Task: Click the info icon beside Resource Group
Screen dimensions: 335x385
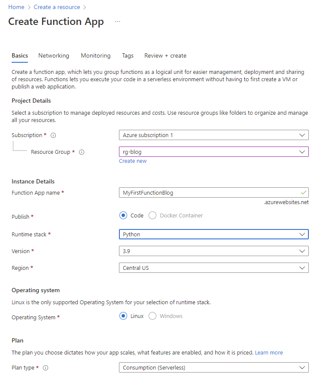Action: [x=82, y=152]
